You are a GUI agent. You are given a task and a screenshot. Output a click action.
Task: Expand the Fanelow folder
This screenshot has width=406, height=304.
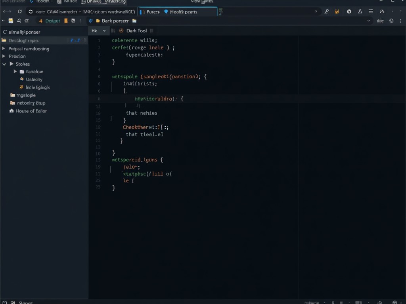tap(15, 72)
